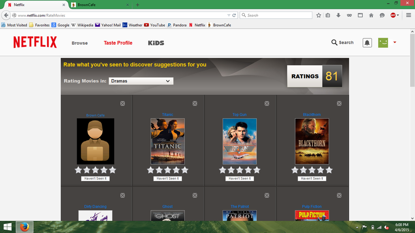
Task: Open the Yahoo! Mail bookmark
Action: (x=108, y=25)
